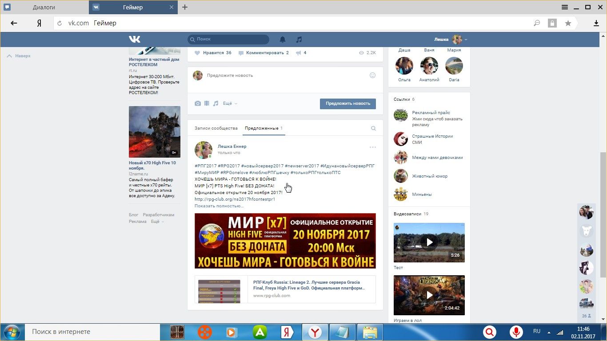Play the Играем в лол video
Viewport: 607px width, 341px height.
click(429, 295)
